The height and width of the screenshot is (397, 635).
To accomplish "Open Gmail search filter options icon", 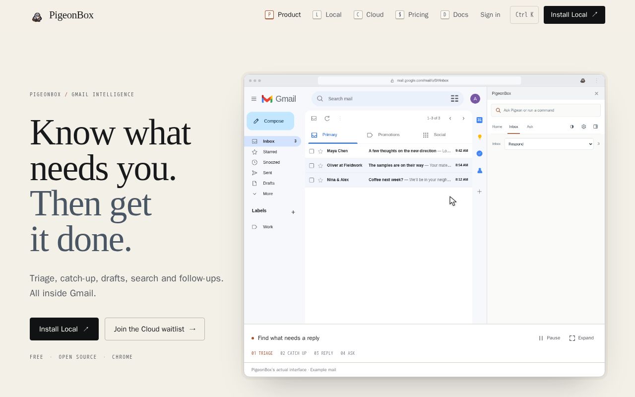I will [x=454, y=99].
